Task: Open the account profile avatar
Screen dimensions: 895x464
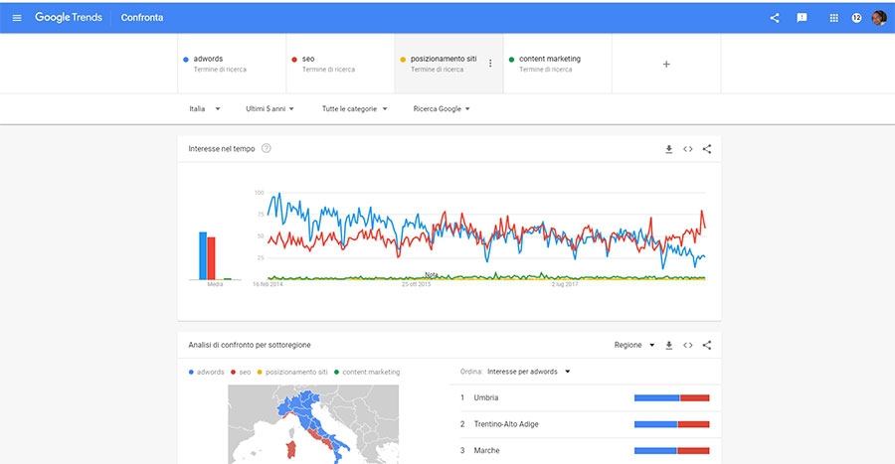Action: [879, 18]
